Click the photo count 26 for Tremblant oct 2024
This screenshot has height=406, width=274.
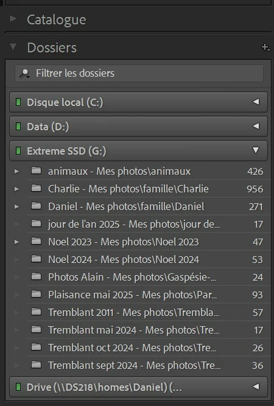coord(258,348)
